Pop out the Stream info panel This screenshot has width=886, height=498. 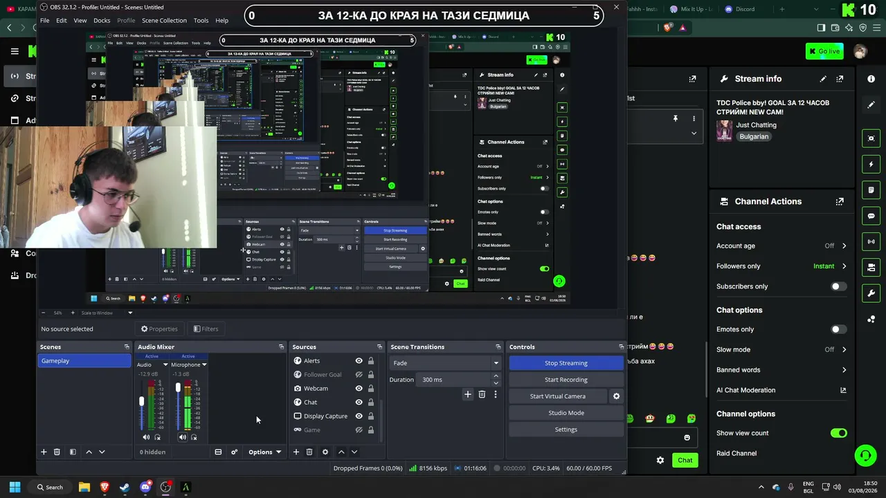tap(840, 79)
